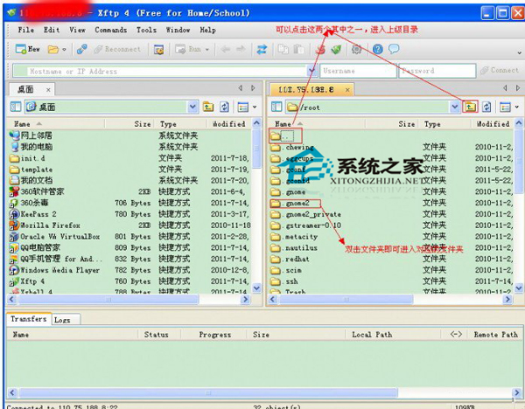Open the Help menu
The image size is (525, 409).
[x=207, y=30]
